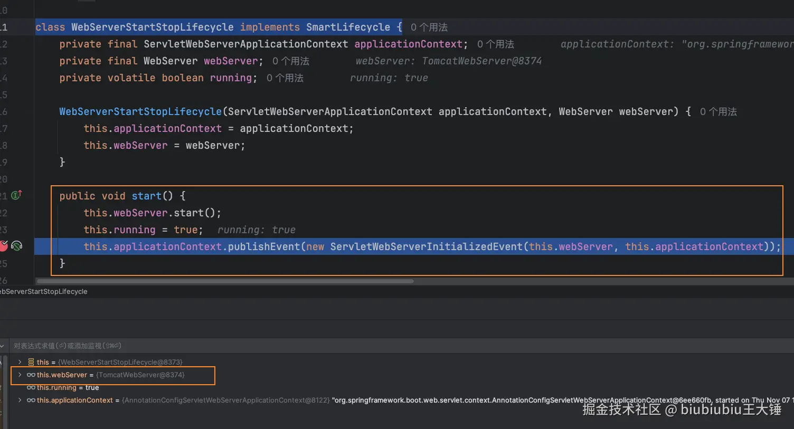This screenshot has width=794, height=429.
Task: Click the watch glasses icon for this.running
Action: 31,387
